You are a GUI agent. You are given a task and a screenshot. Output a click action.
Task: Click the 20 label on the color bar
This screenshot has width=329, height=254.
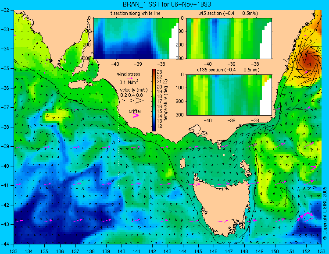(160, 87)
